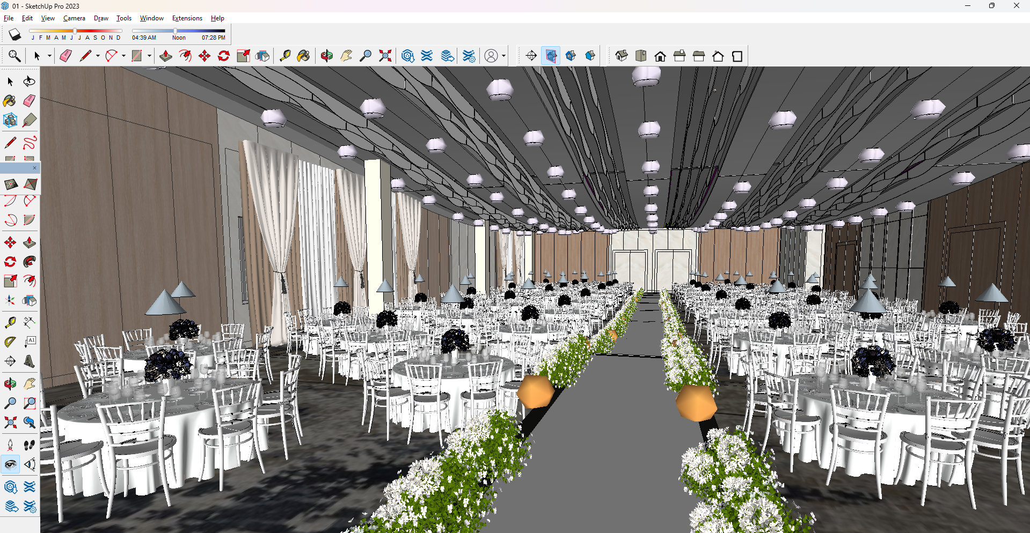
Task: Switch to Back view
Action: coord(699,56)
